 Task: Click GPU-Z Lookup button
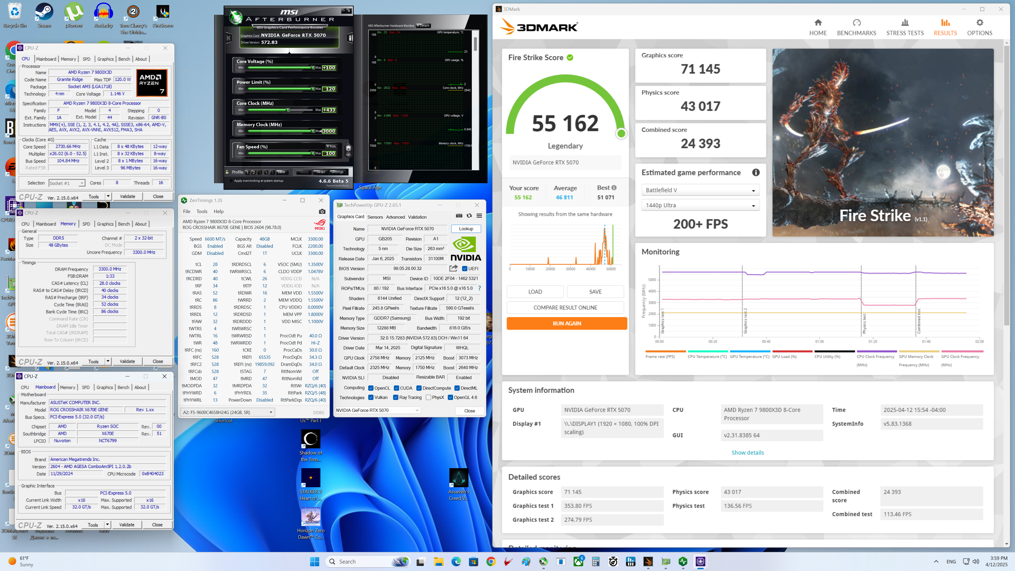pos(466,229)
